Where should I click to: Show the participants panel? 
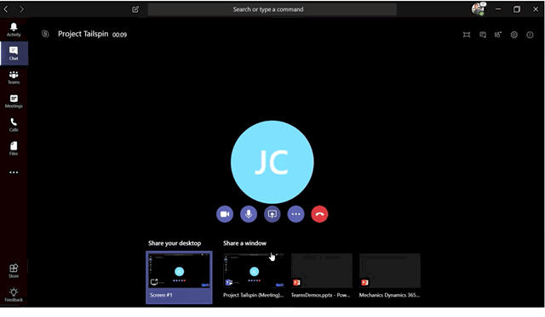coord(498,35)
